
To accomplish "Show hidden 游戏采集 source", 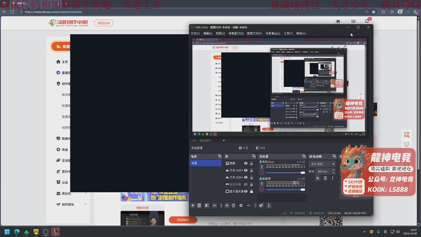I will click(x=246, y=184).
